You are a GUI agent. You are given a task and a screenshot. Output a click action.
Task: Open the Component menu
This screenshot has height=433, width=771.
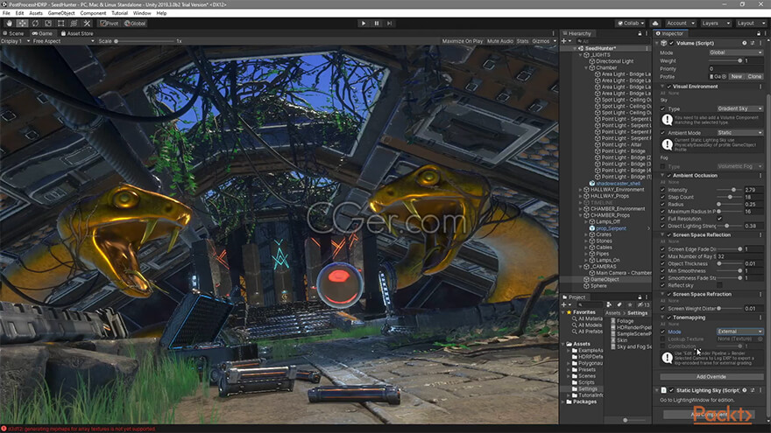click(93, 13)
